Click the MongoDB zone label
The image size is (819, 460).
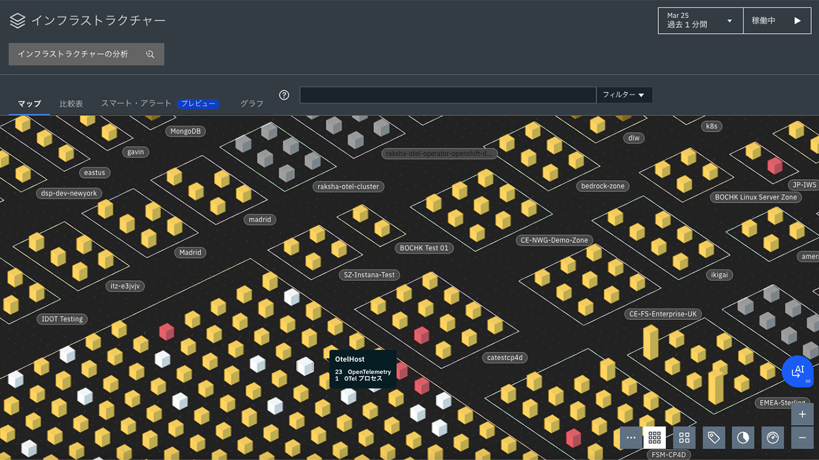pos(185,131)
